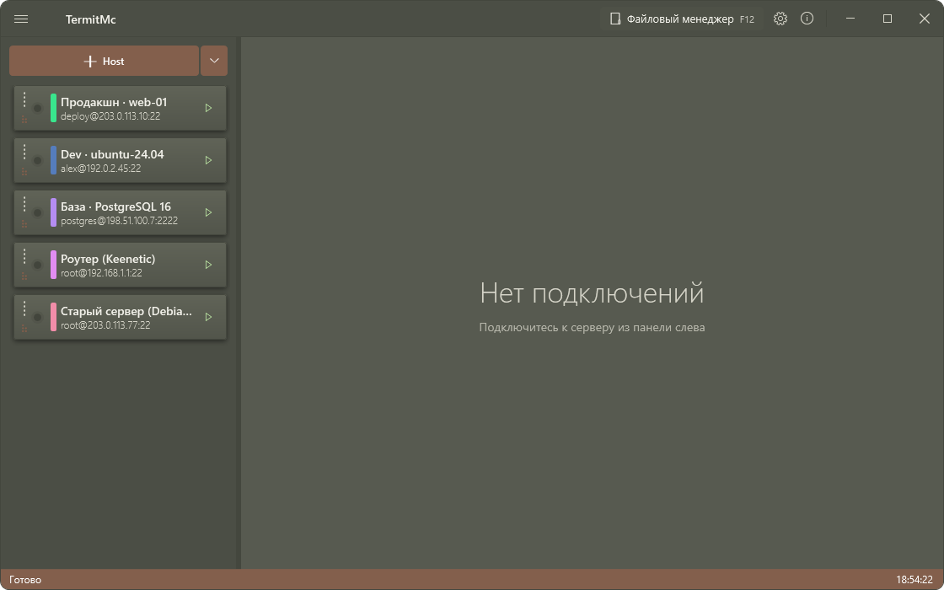Image resolution: width=944 pixels, height=590 pixels.
Task: Open the info icon in title bar
Action: 807,19
